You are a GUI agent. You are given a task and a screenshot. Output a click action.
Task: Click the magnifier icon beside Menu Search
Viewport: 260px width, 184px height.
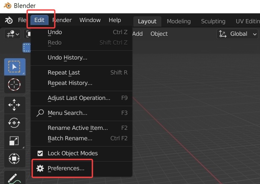coord(40,113)
